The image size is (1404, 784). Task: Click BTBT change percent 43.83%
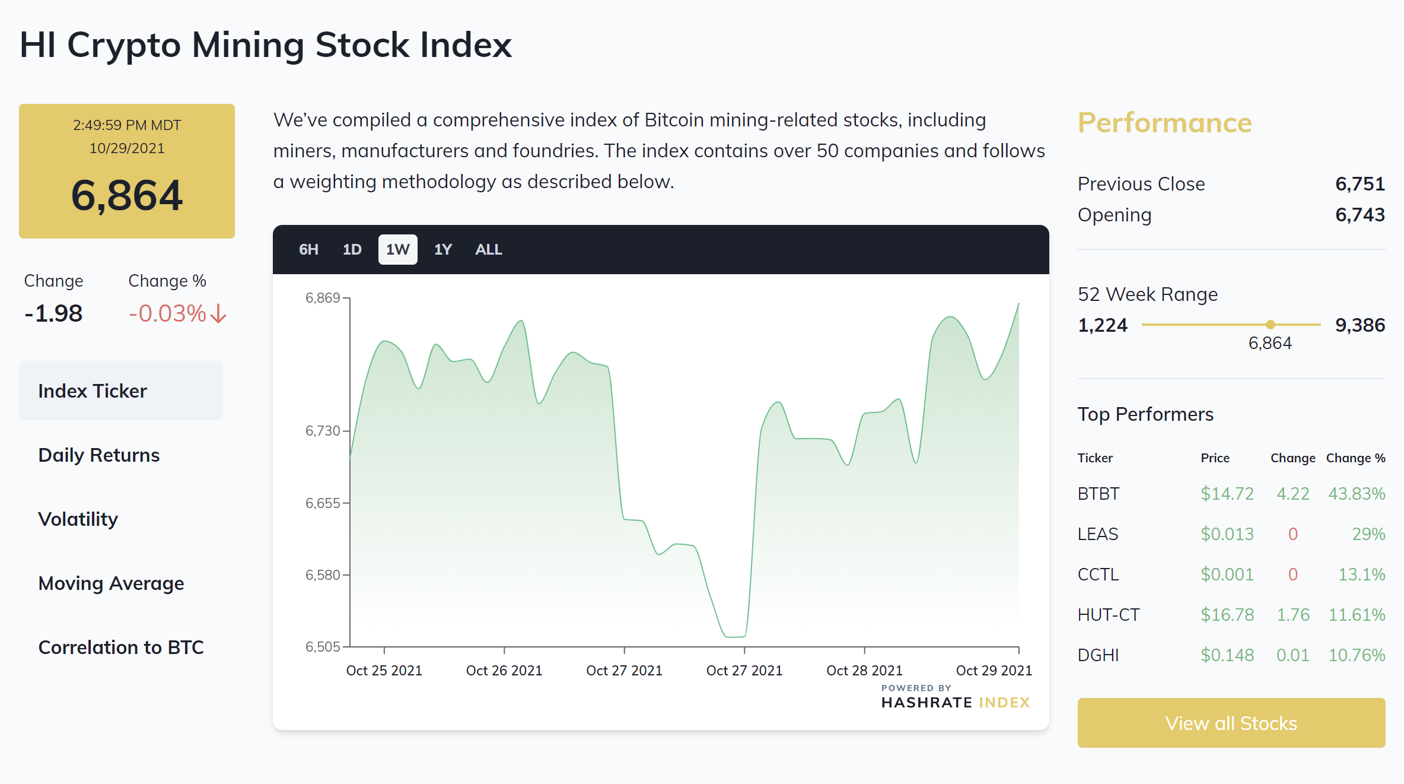pyautogui.click(x=1357, y=494)
